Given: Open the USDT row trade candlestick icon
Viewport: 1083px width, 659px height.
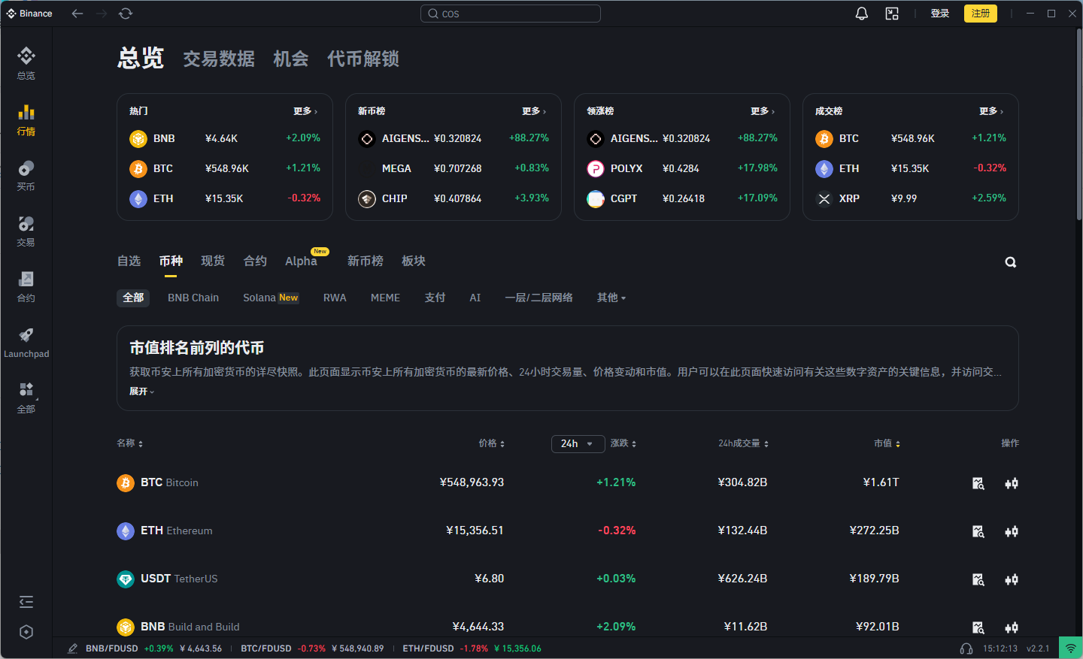Looking at the screenshot, I should pyautogui.click(x=1012, y=579).
